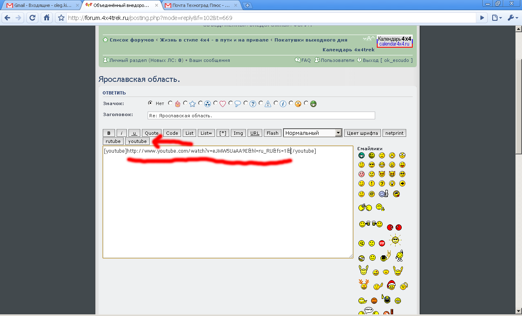This screenshot has height=316, width=522.
Task: Click the browser reload page icon
Action: click(x=33, y=18)
